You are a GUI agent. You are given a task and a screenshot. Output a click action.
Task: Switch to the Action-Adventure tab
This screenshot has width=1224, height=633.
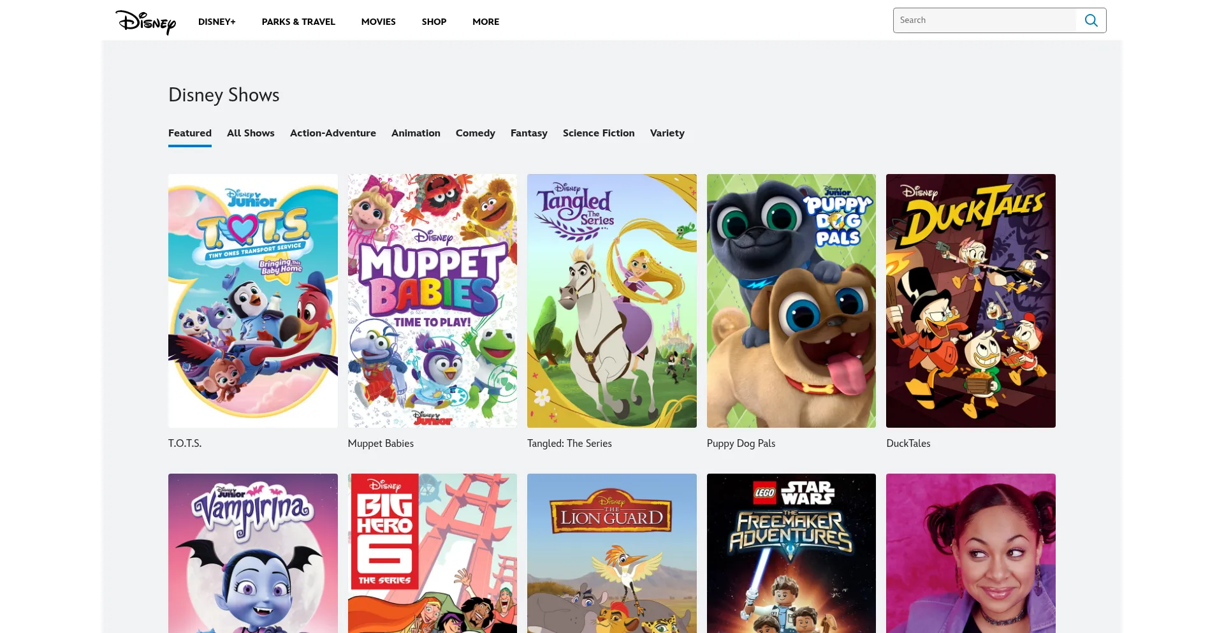pos(333,133)
